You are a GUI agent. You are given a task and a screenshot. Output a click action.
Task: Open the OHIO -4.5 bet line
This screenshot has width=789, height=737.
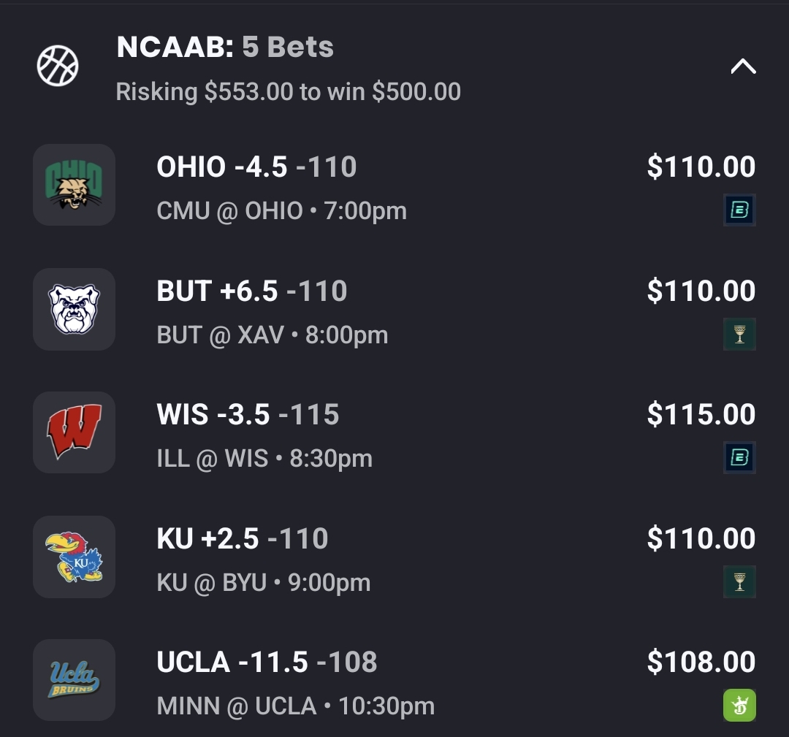(256, 167)
